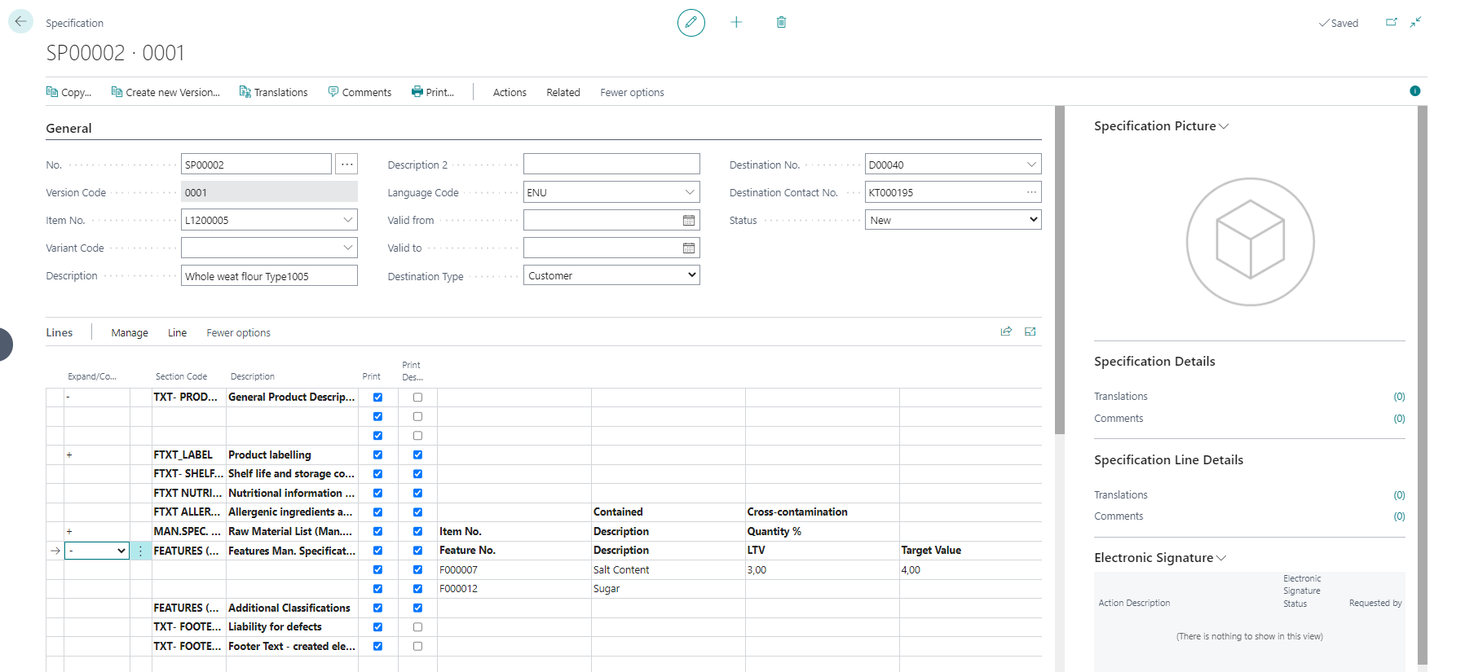Toggle the info FactBox pane icon
The height and width of the screenshot is (672, 1465).
click(x=1415, y=91)
